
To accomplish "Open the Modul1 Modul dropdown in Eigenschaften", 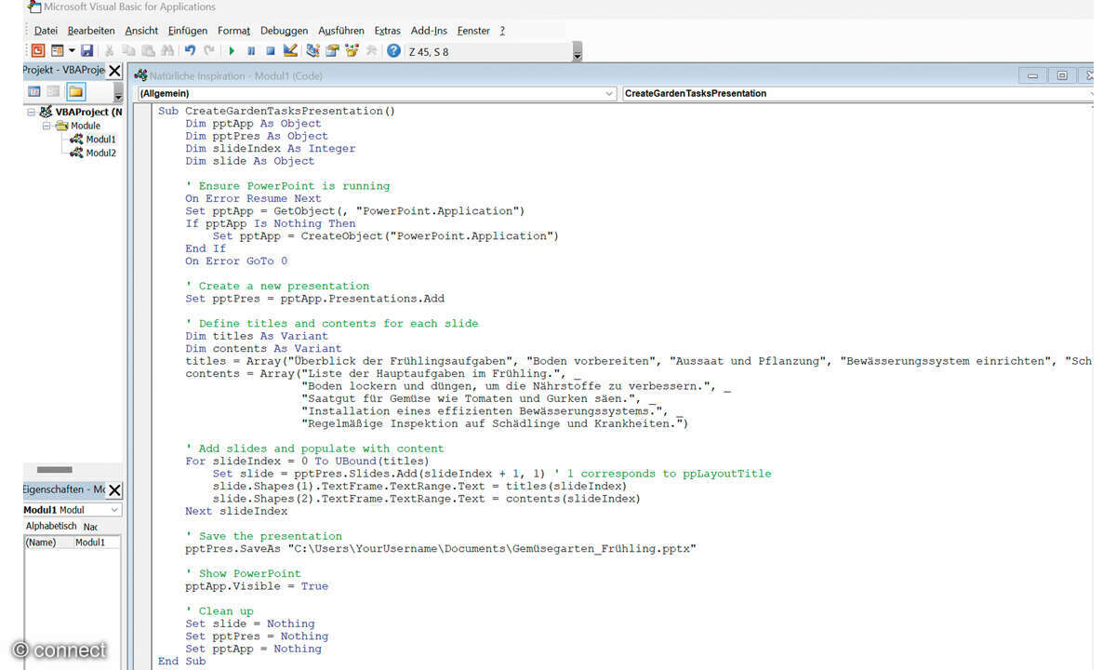I will [x=72, y=510].
